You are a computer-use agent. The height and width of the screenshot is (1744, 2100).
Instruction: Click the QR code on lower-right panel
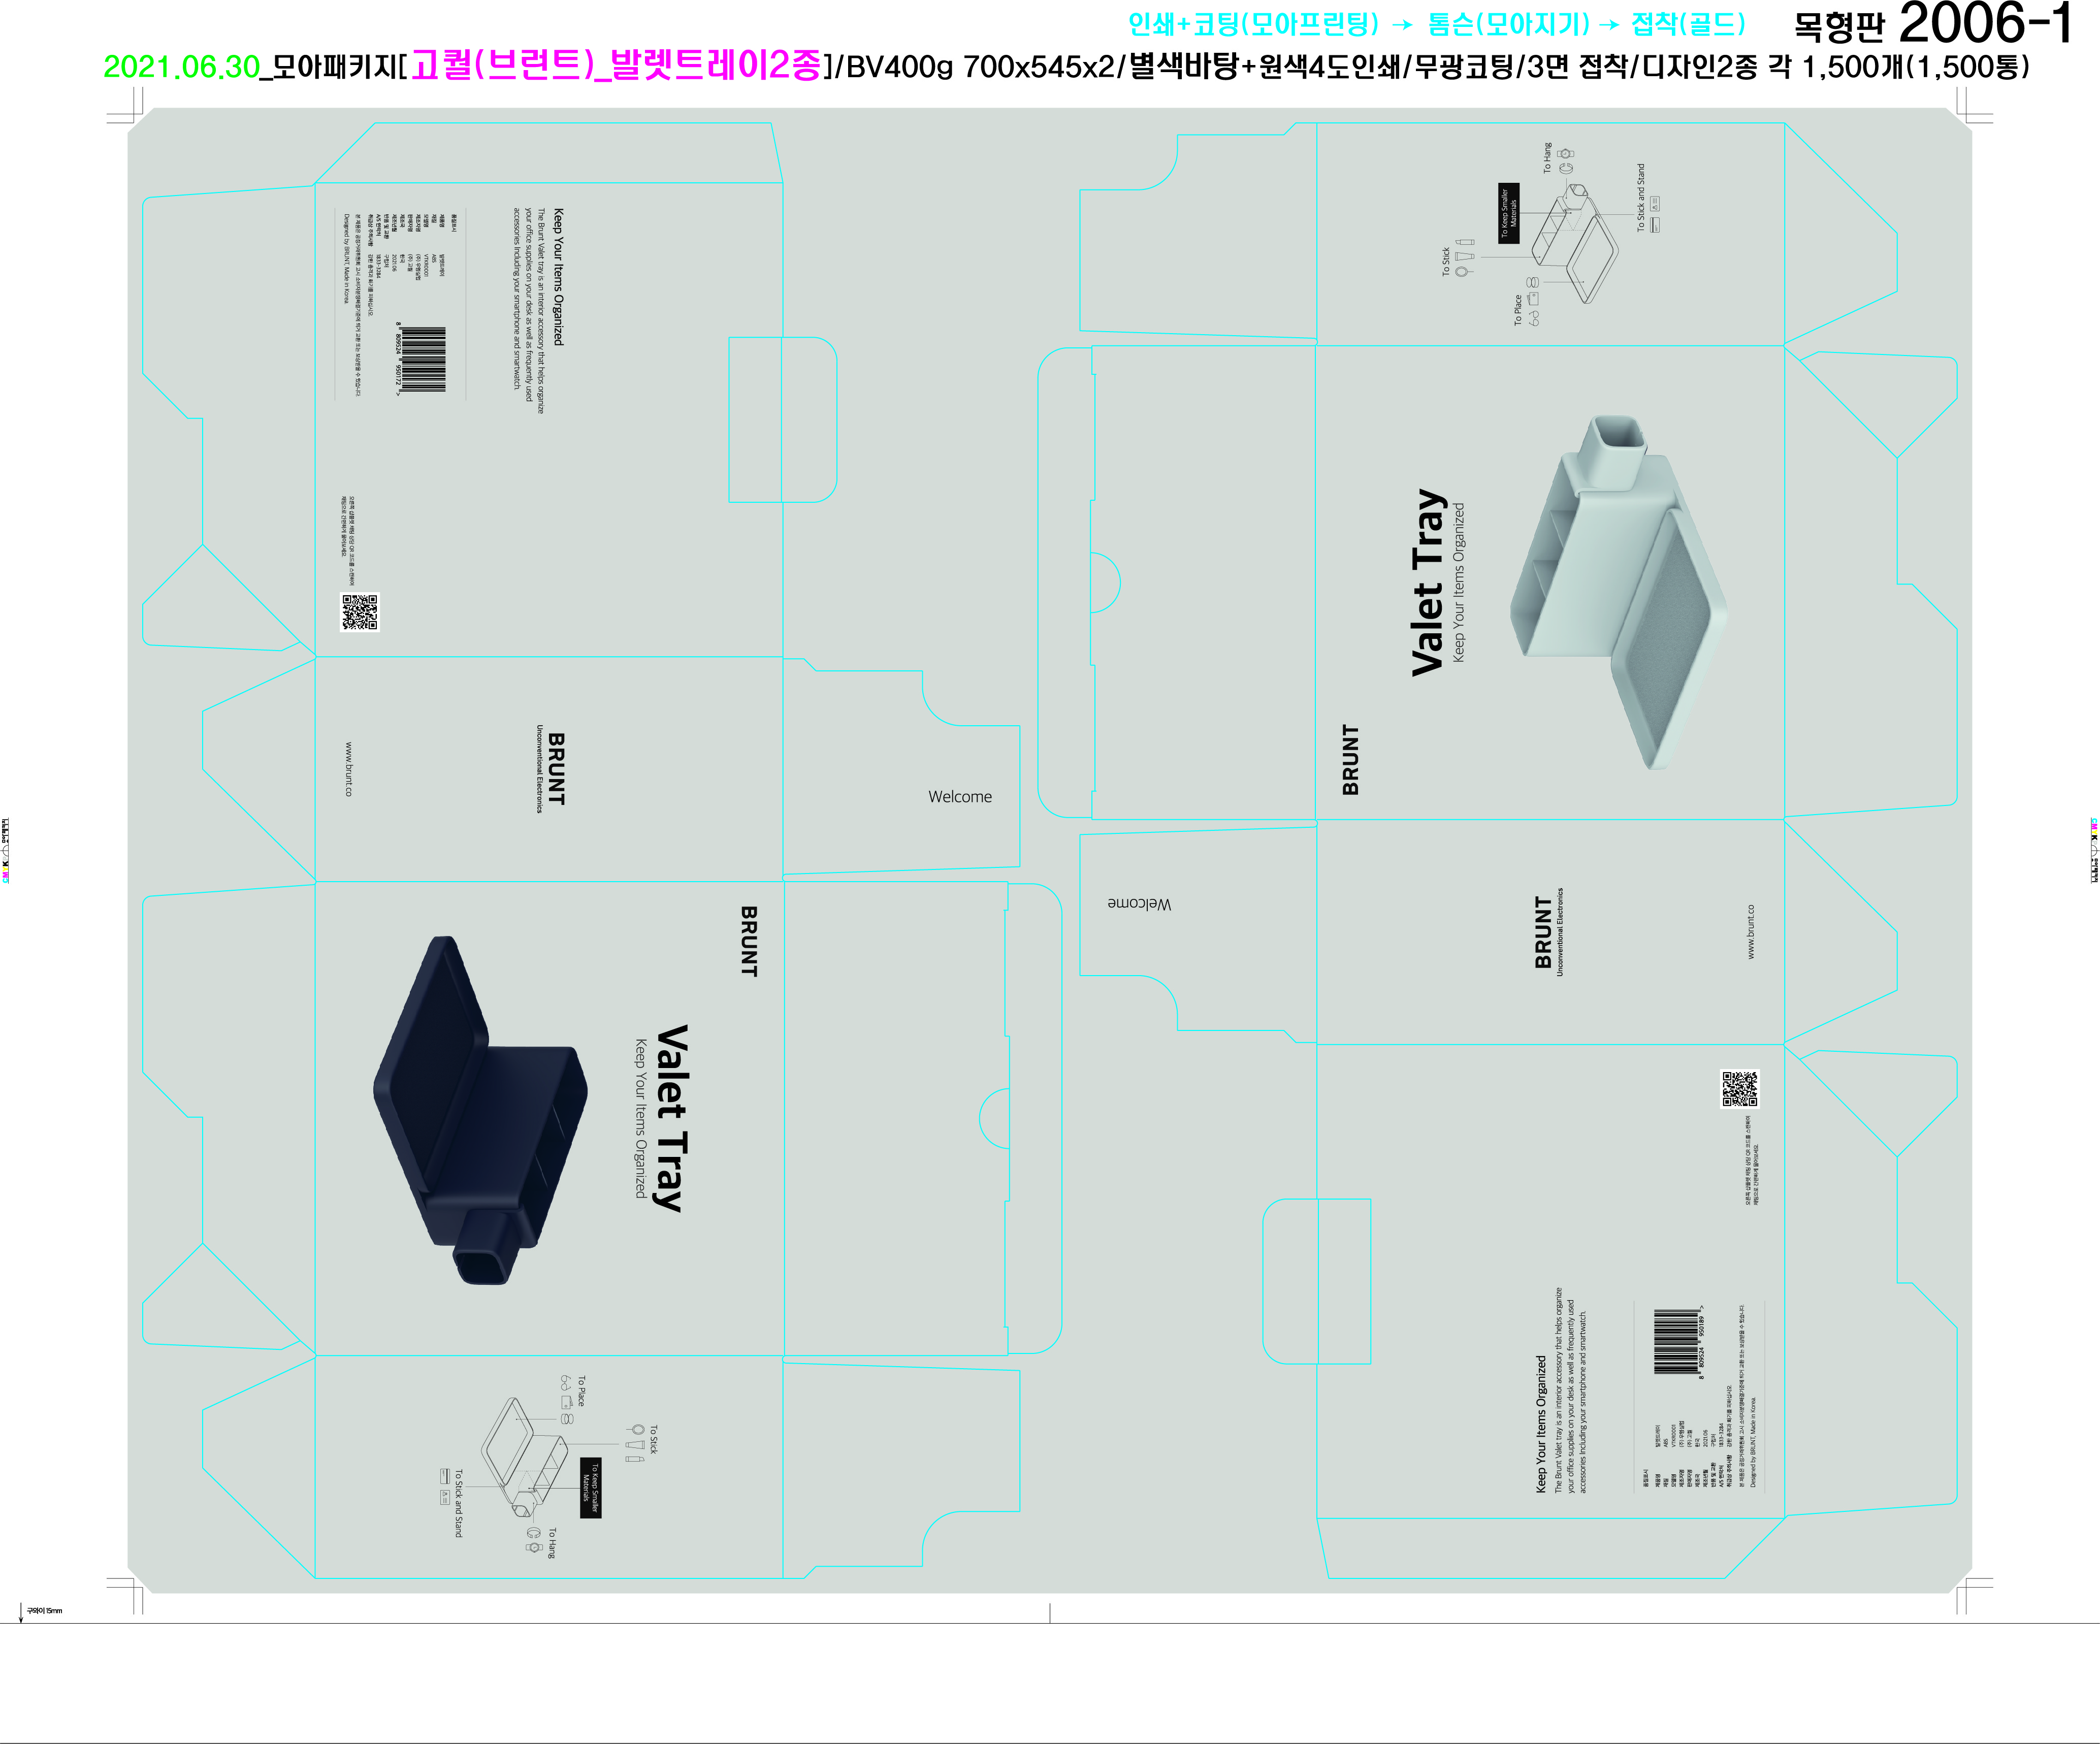click(1739, 1089)
